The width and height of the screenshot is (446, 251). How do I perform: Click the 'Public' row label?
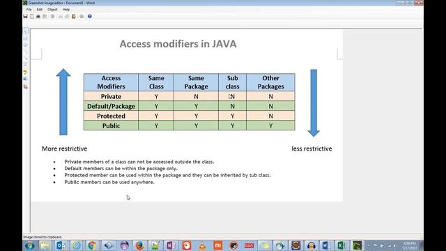pyautogui.click(x=111, y=125)
